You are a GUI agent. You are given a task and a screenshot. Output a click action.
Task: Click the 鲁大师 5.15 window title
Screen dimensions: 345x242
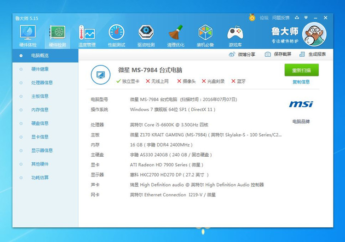click(x=27, y=18)
